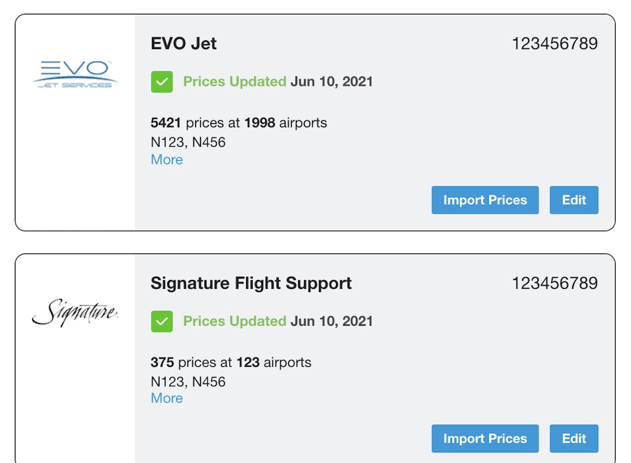
Task: Click tail numbers N123, N456 in Signature card
Action: click(188, 381)
